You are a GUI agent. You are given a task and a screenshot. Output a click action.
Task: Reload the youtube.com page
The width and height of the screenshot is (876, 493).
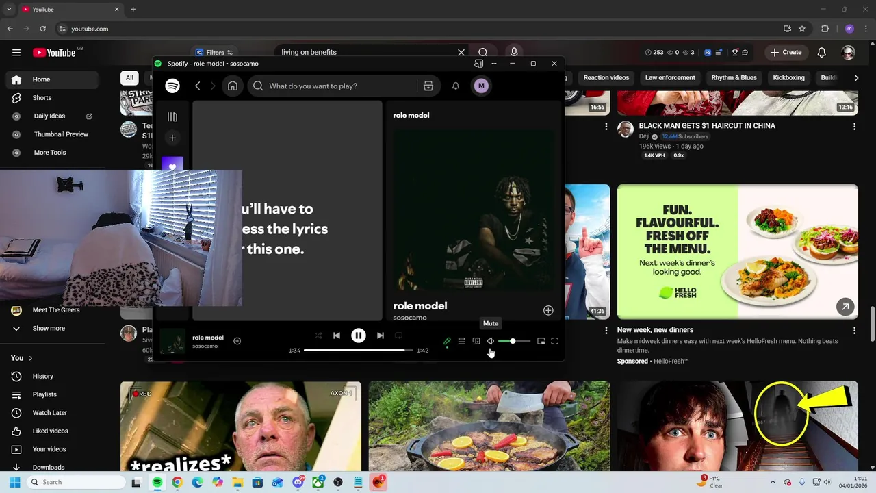42,29
